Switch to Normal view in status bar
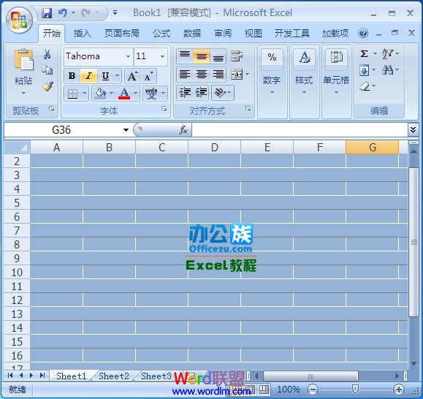423x399 pixels. click(x=237, y=389)
